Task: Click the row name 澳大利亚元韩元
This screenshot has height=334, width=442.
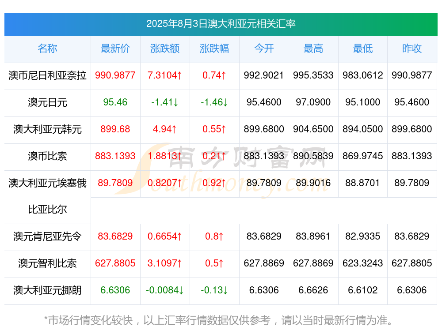Action: click(x=47, y=129)
